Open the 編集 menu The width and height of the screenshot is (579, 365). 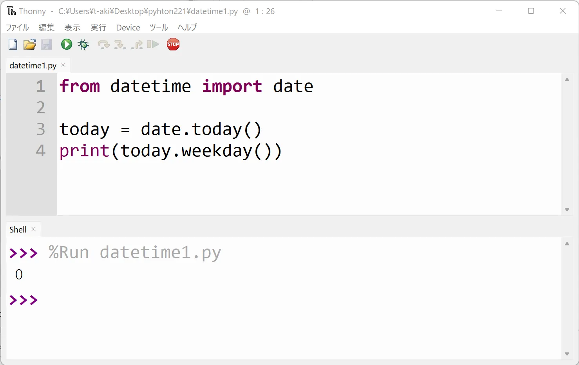(47, 27)
